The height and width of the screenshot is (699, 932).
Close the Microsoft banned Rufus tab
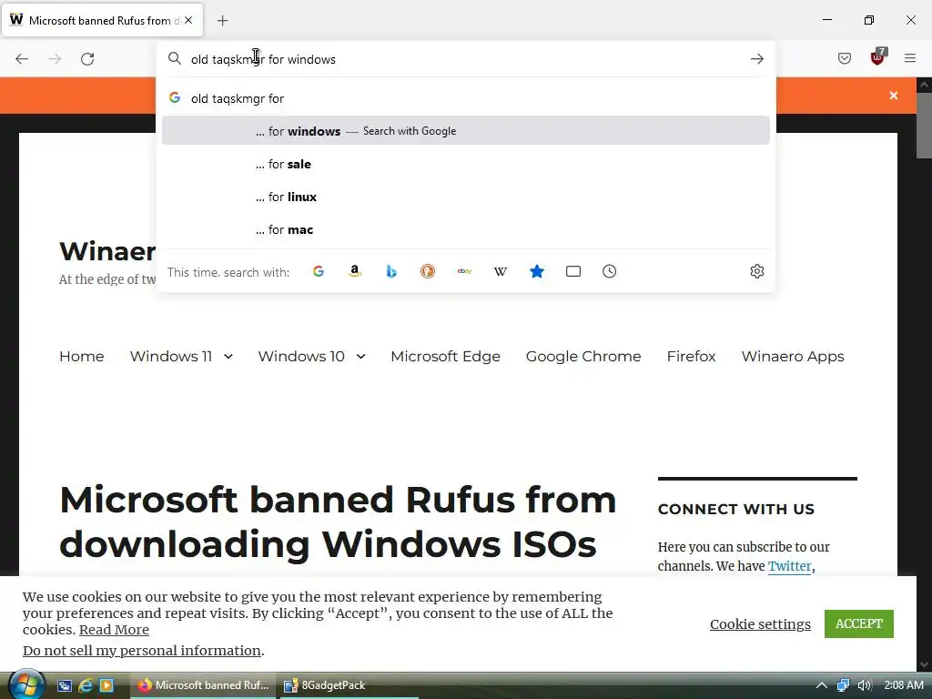click(x=188, y=20)
